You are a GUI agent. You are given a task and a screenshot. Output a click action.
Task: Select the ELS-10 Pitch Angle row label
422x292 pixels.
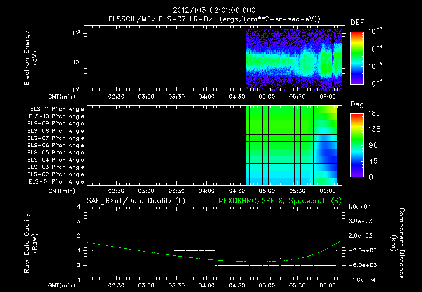pyautogui.click(x=56, y=116)
